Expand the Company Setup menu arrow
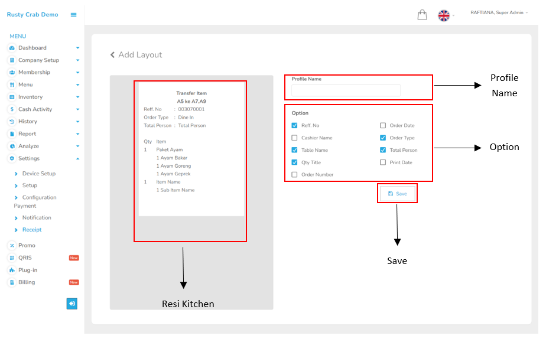Image resolution: width=559 pixels, height=339 pixels. 77,60
